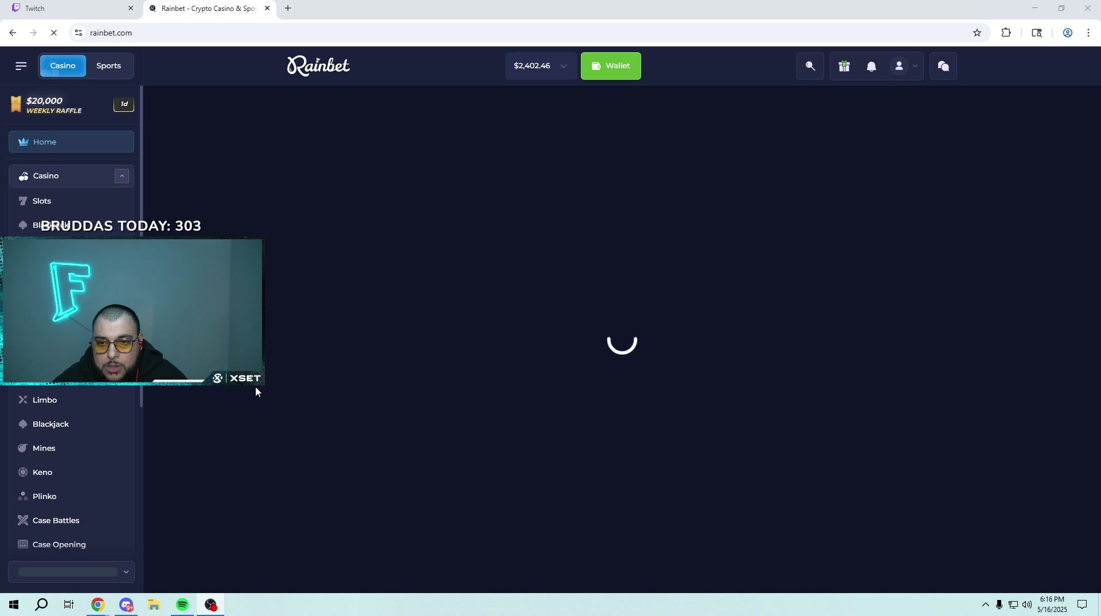The width and height of the screenshot is (1101, 616).
Task: Click the Plinko icon
Action: pyautogui.click(x=23, y=497)
